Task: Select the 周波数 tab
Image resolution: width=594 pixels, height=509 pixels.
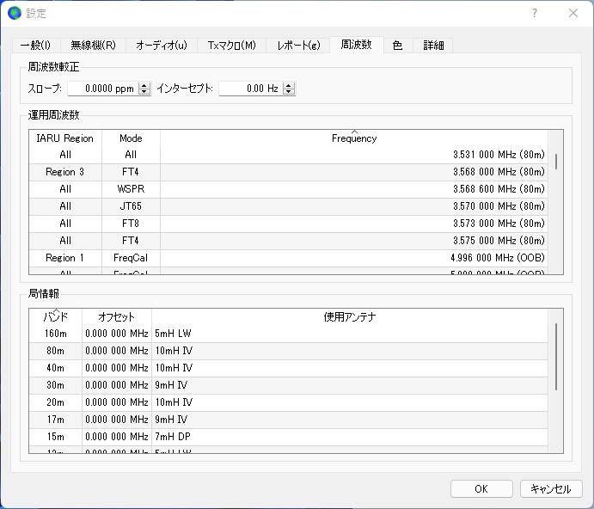Action: (357, 45)
